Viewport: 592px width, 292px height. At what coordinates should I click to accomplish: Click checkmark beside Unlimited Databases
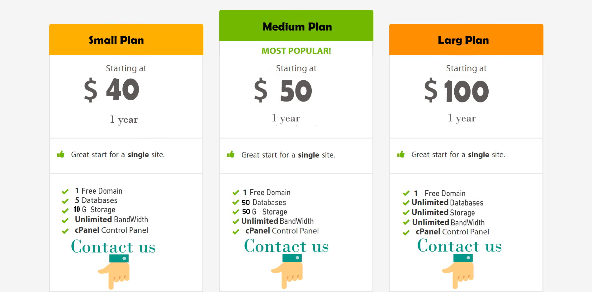point(406,203)
